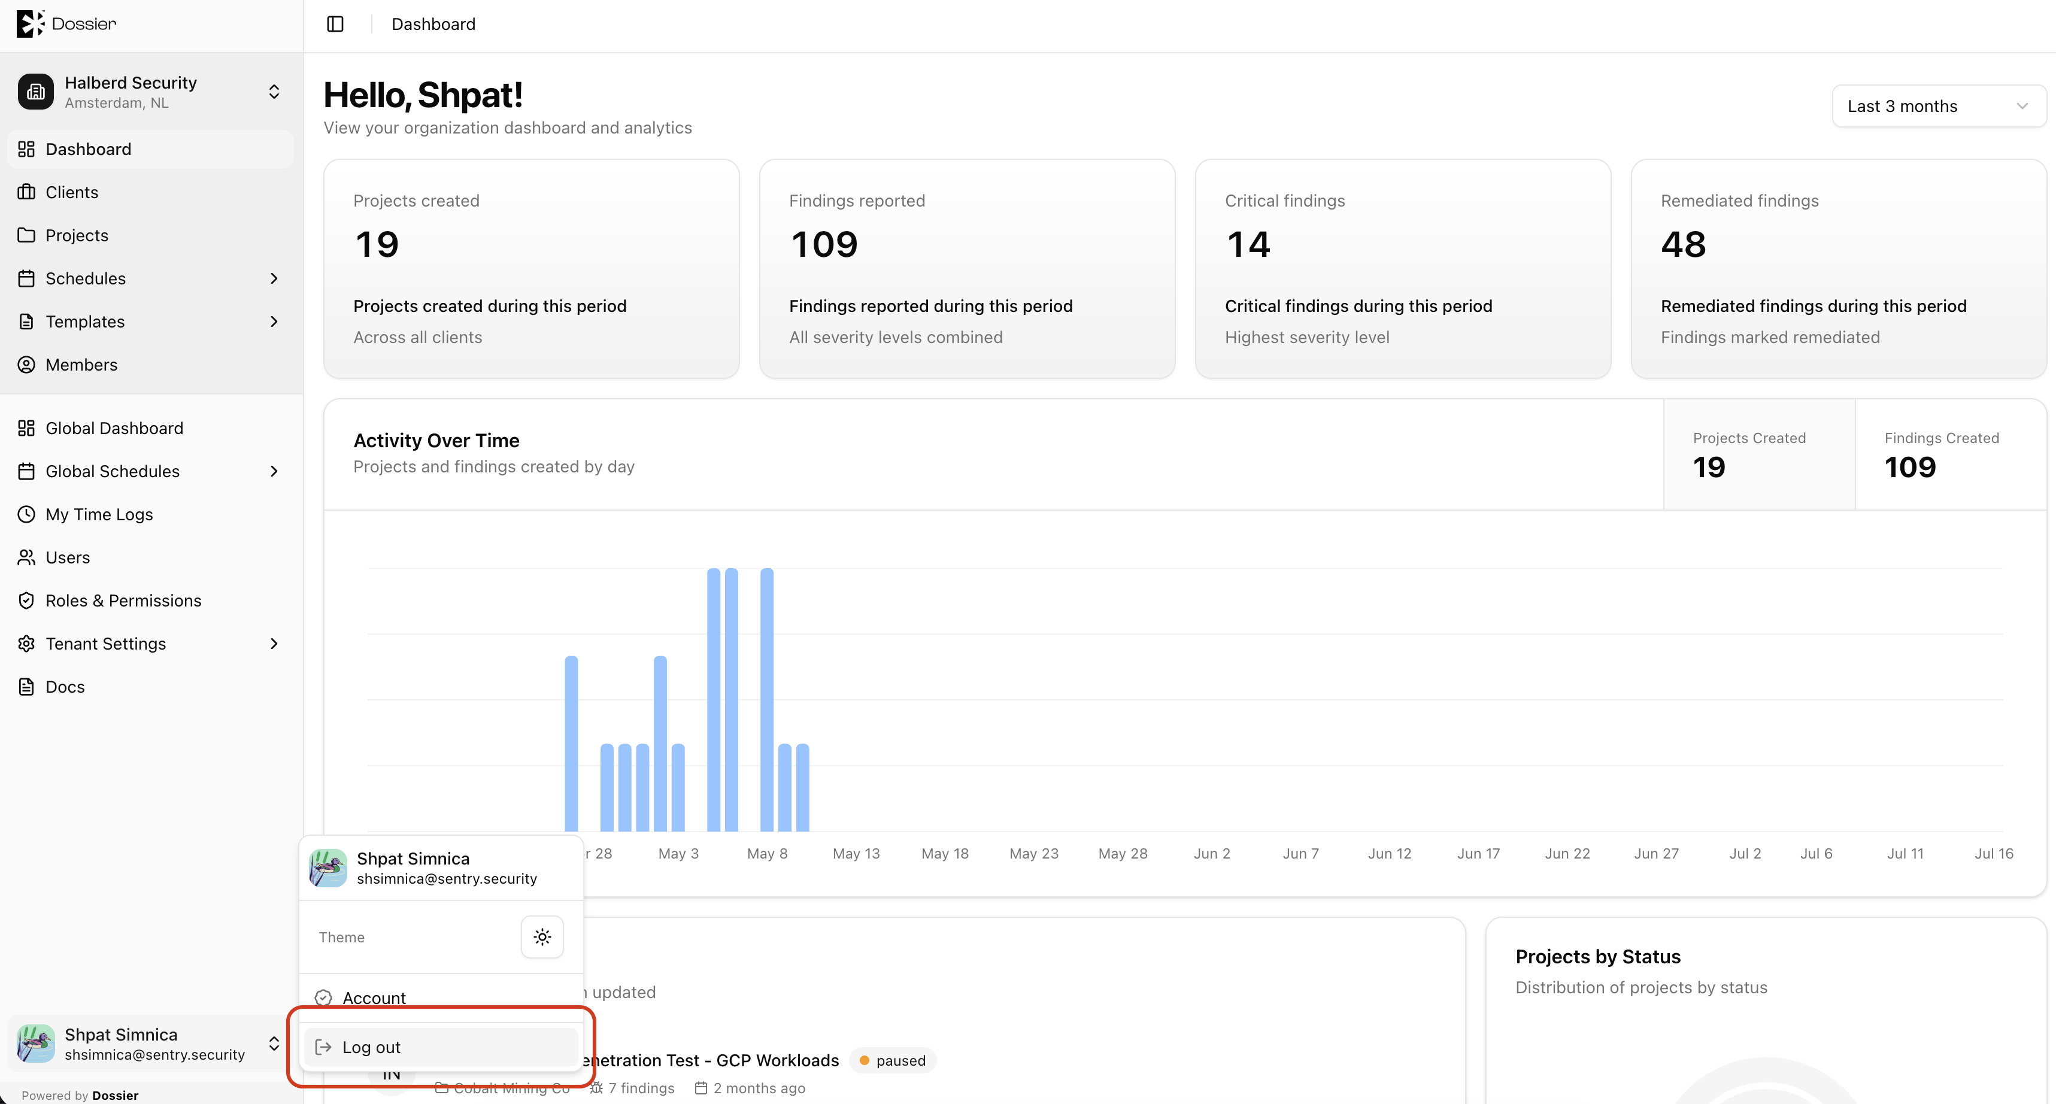Click the Halberd Security building icon
The image size is (2056, 1104).
pos(36,92)
